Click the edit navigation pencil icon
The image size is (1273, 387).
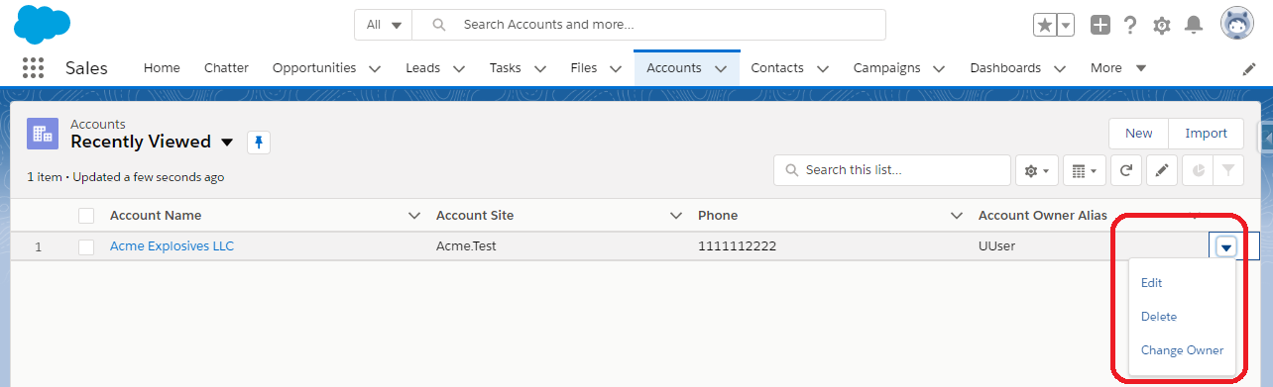pyautogui.click(x=1249, y=69)
